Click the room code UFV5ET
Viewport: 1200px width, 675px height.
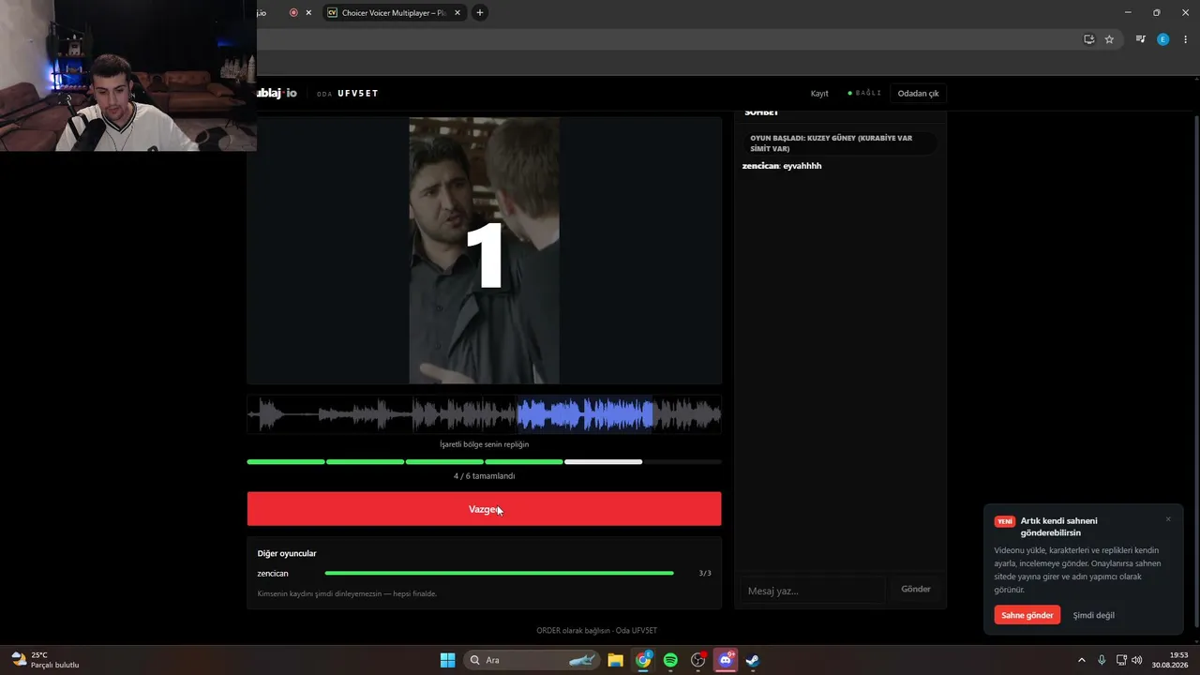click(358, 94)
